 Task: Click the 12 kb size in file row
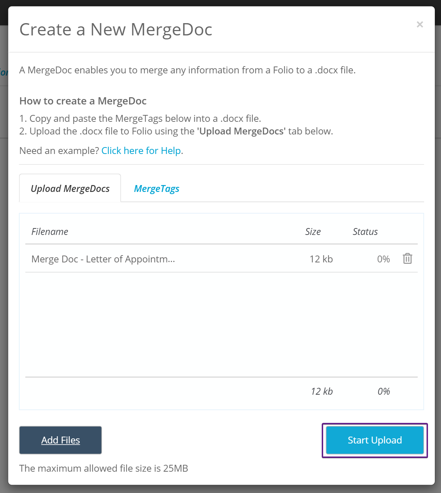(321, 259)
